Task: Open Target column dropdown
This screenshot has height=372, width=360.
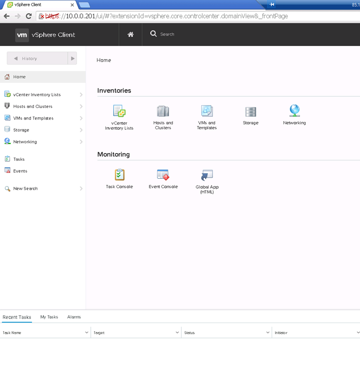Action: [177, 333]
